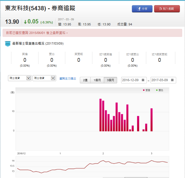Open the first 瑞士信貸 broker dropdown
Screen dimensions: 185x178
20,78
